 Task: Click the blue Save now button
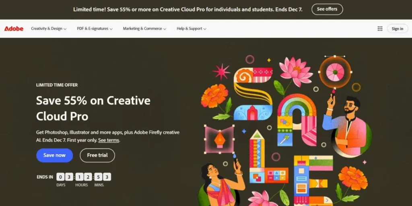coord(54,155)
